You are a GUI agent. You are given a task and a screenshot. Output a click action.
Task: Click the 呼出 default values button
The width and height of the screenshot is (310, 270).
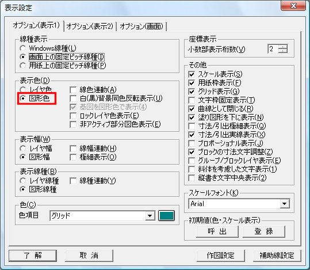(x=217, y=231)
